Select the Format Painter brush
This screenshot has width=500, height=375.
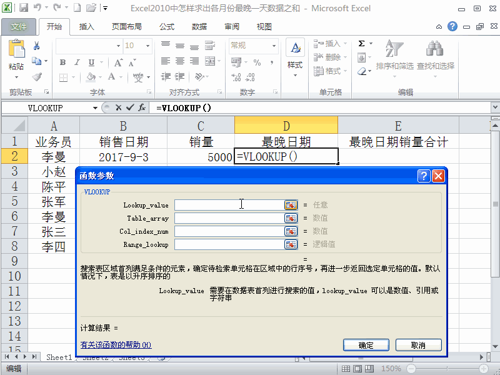click(37, 77)
